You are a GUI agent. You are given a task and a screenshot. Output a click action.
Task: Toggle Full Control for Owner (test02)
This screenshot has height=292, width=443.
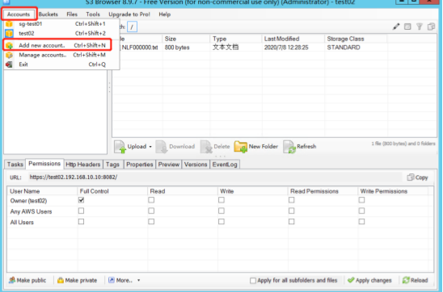click(x=82, y=200)
